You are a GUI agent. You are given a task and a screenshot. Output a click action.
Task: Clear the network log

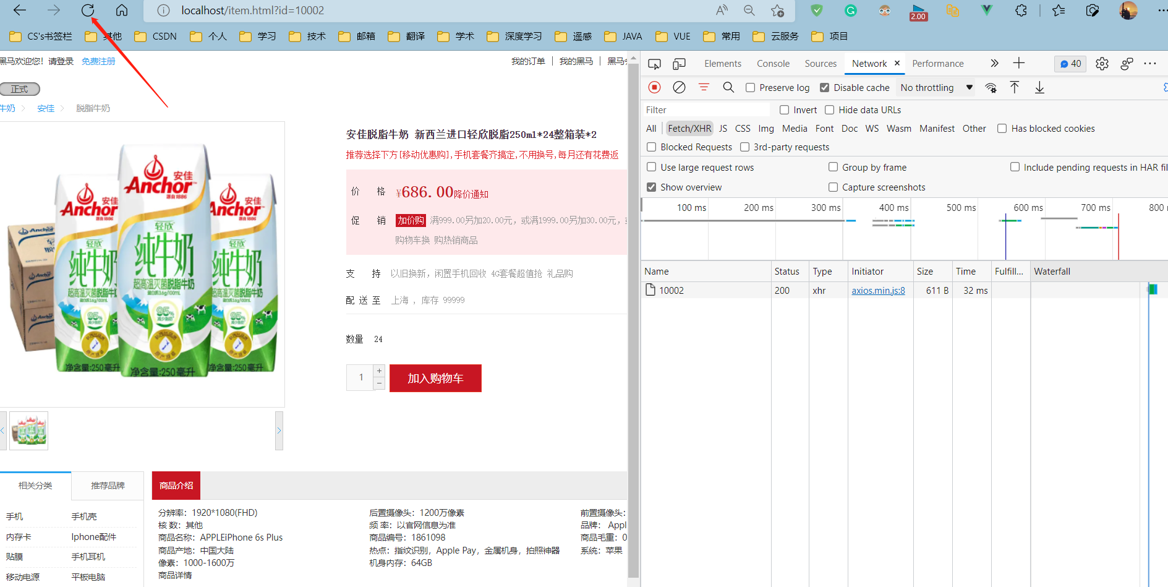679,88
